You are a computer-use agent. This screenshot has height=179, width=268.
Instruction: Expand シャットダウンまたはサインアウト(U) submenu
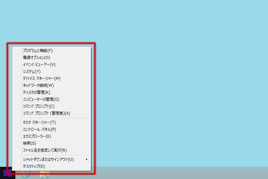tap(51, 159)
